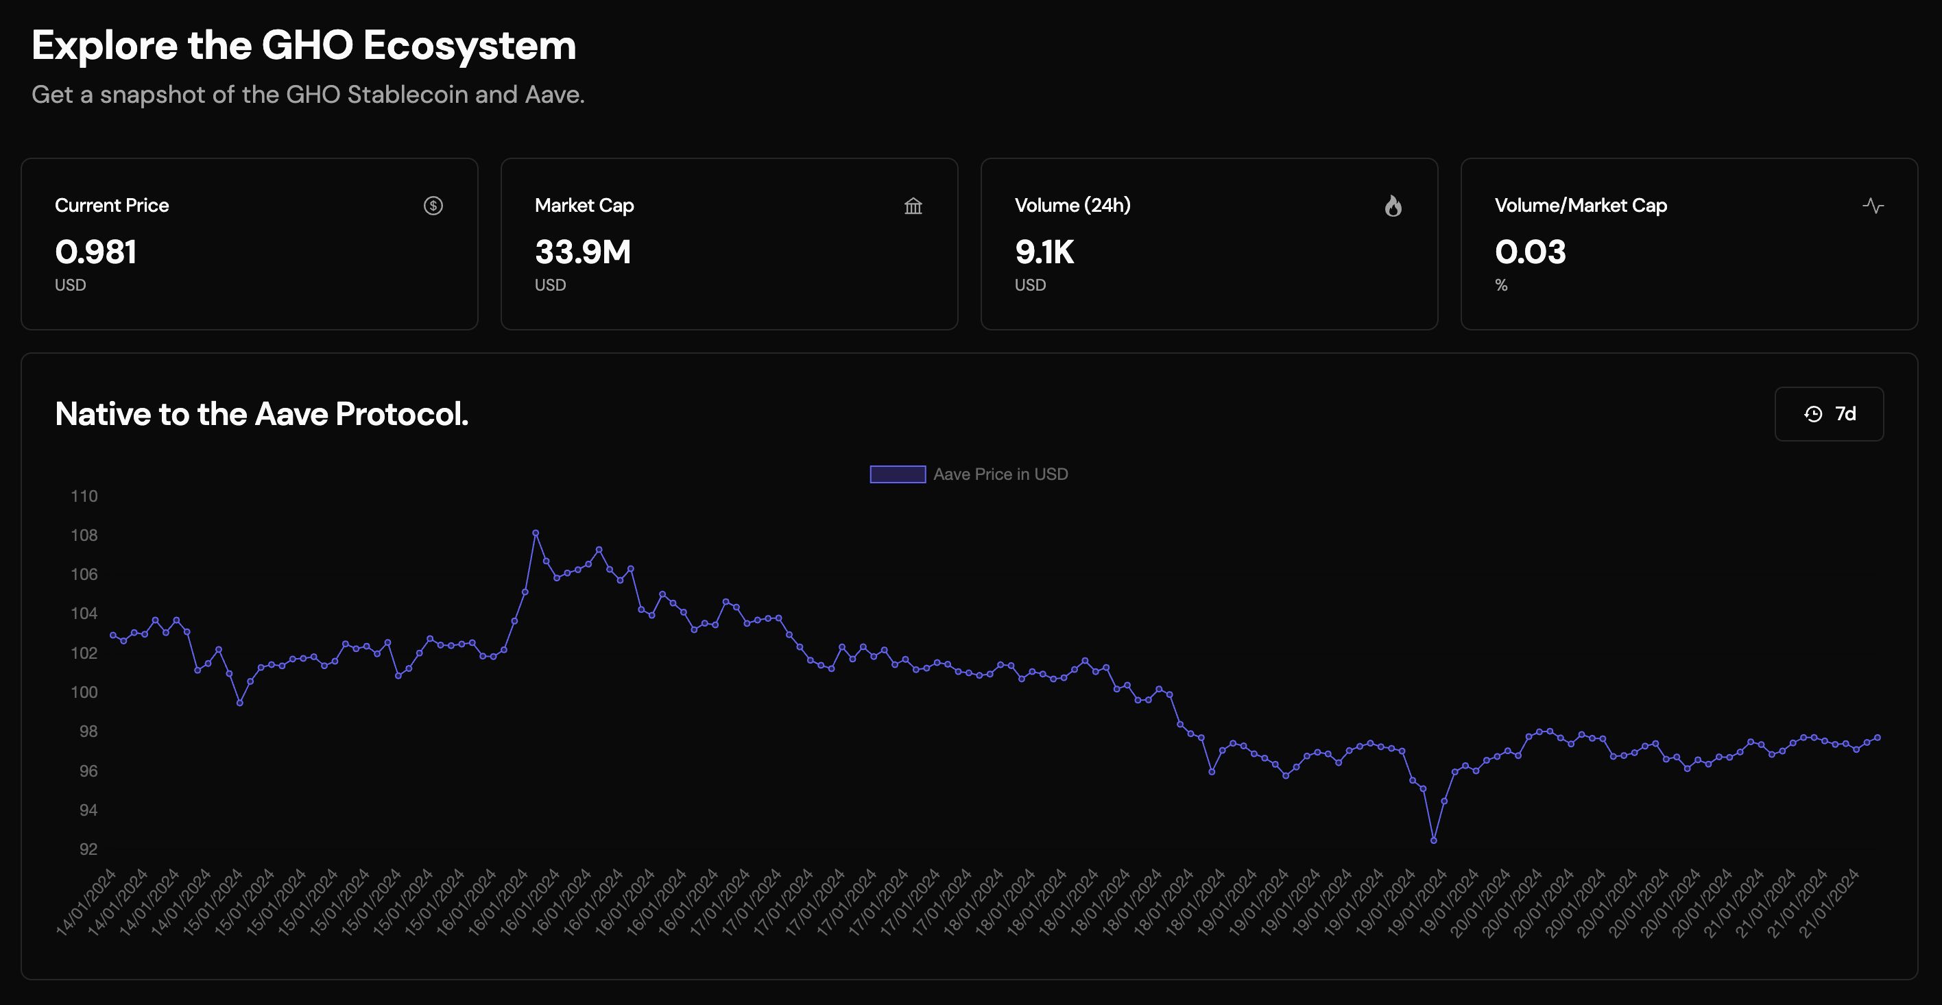This screenshot has height=1005, width=1942.
Task: Click the dollar icon on Current Price card
Action: point(433,206)
